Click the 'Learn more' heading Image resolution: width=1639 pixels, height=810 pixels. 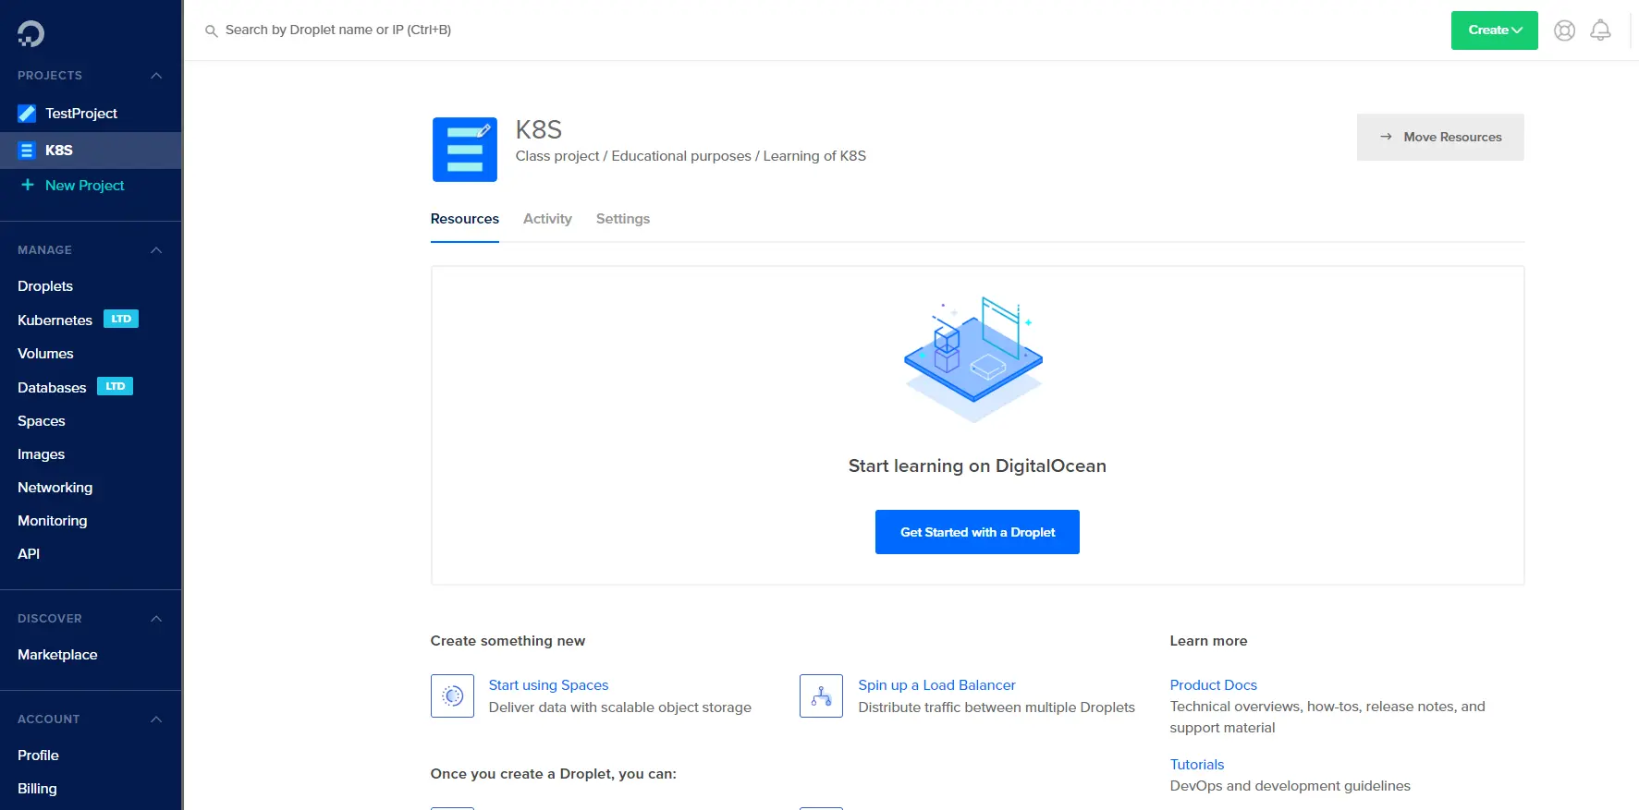1208,641
